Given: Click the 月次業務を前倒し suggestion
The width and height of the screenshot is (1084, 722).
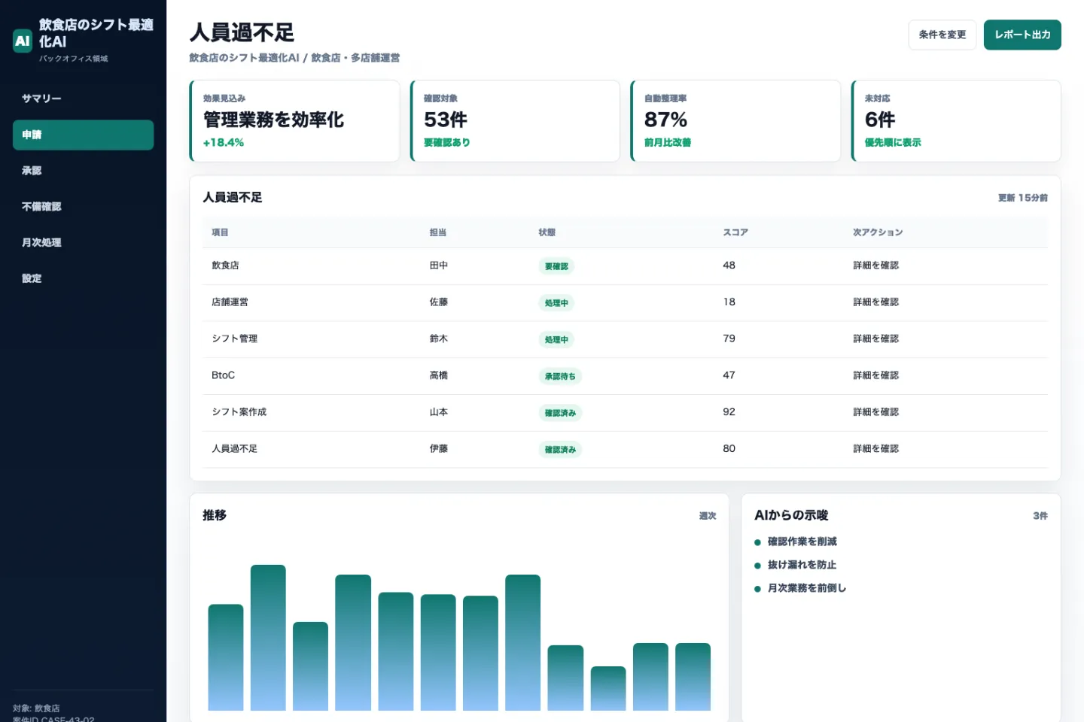Looking at the screenshot, I should [x=807, y=588].
